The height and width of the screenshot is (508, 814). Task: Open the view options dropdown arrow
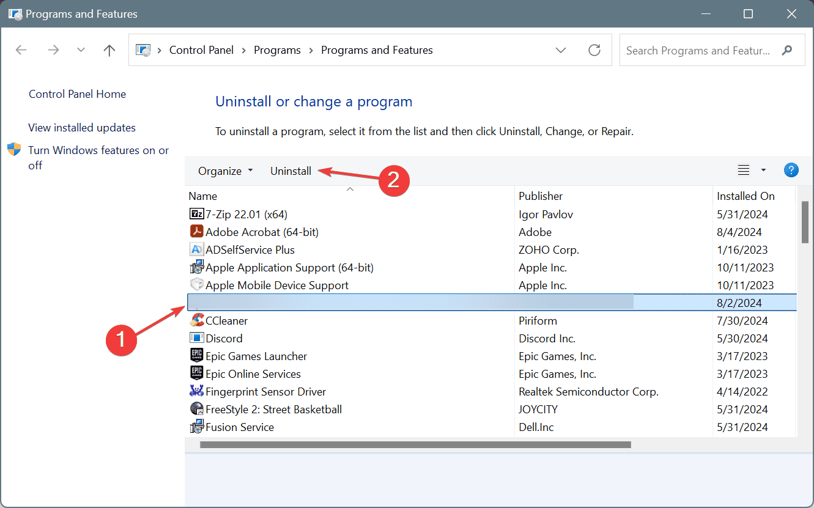pos(763,171)
